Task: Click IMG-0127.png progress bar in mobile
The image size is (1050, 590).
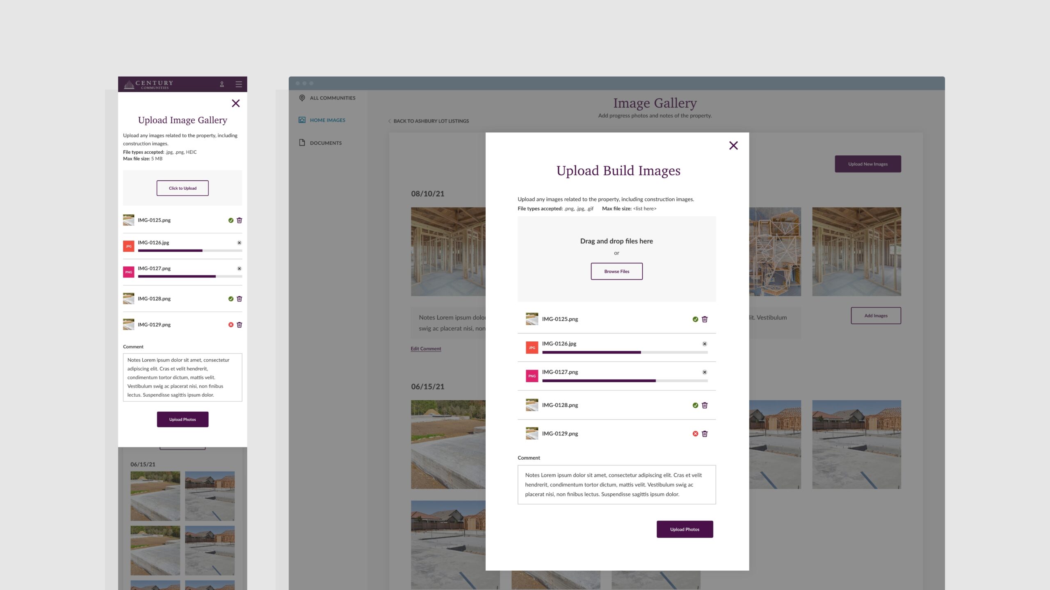Action: click(x=190, y=277)
